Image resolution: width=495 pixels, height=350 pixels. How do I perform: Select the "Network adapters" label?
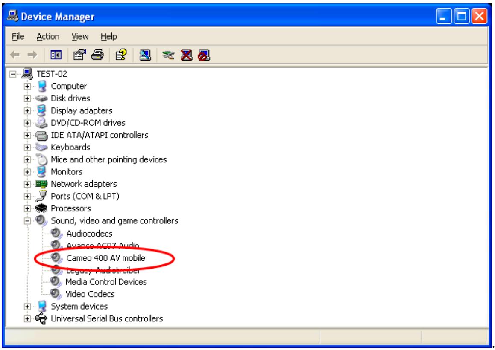click(84, 184)
